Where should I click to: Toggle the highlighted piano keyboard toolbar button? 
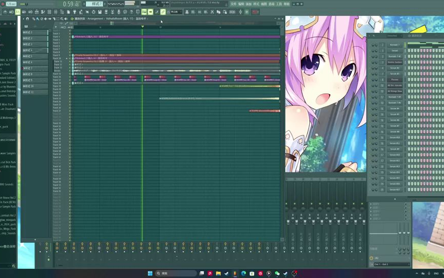144,12
